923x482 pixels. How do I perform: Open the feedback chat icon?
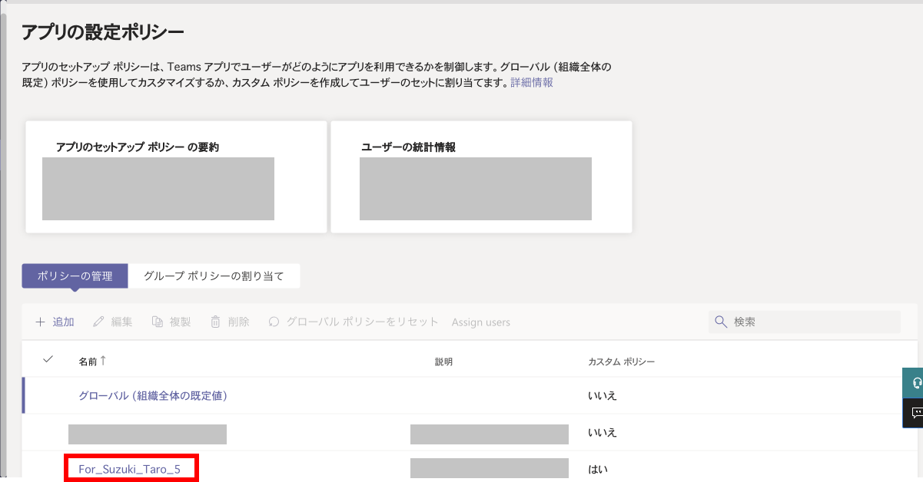916,413
